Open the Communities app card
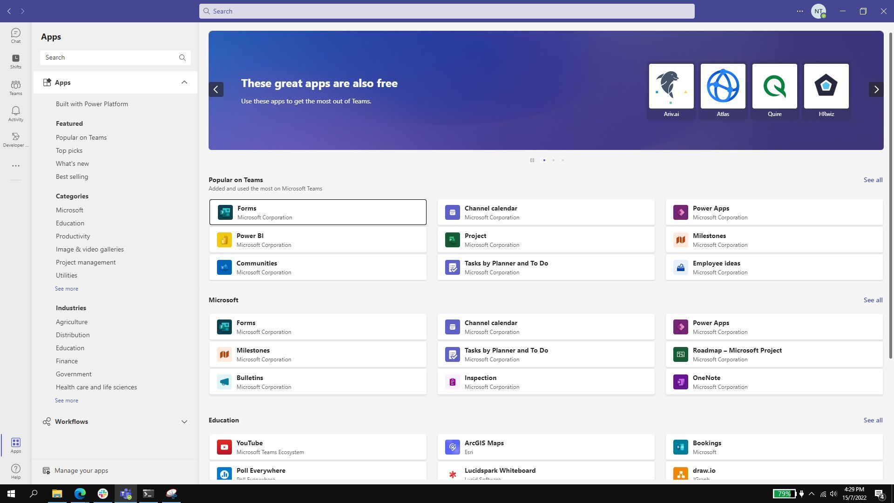This screenshot has height=503, width=894. point(318,267)
